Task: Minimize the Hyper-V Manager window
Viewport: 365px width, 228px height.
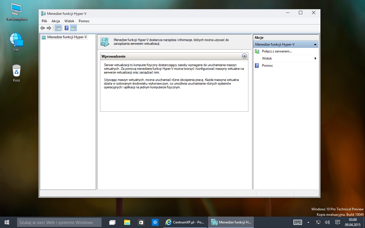Action: (x=287, y=13)
